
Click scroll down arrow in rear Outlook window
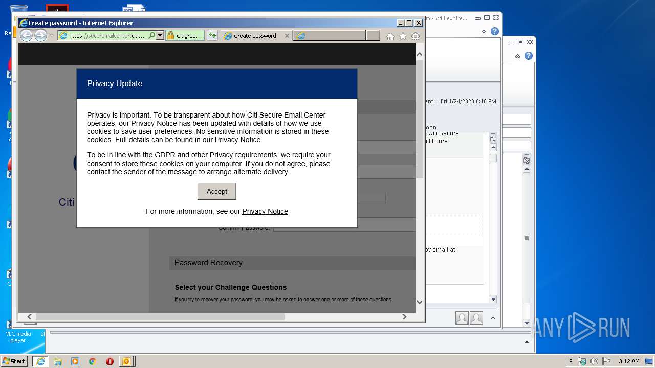click(527, 323)
